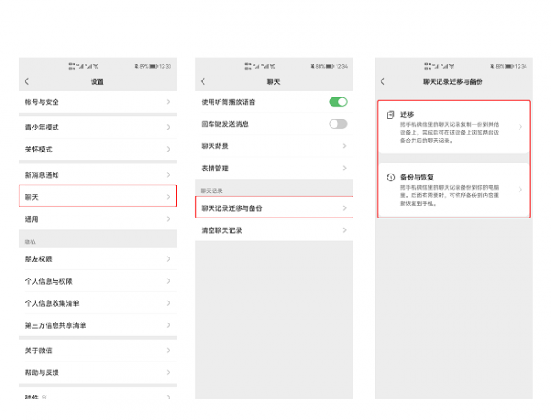Click chevron on 迁移 card

coord(520,127)
